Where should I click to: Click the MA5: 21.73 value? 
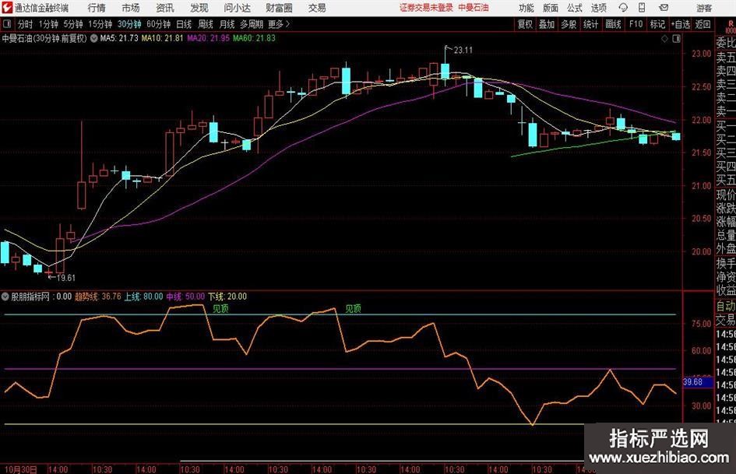[119, 38]
